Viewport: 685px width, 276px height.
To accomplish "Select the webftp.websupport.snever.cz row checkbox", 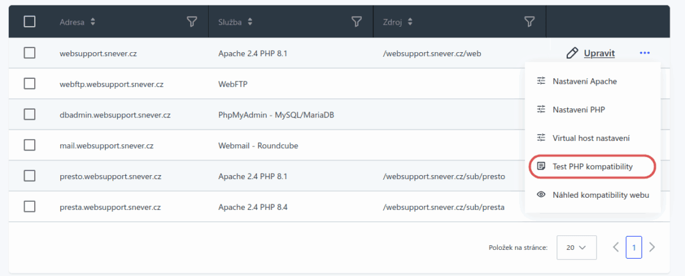I will pyautogui.click(x=29, y=84).
